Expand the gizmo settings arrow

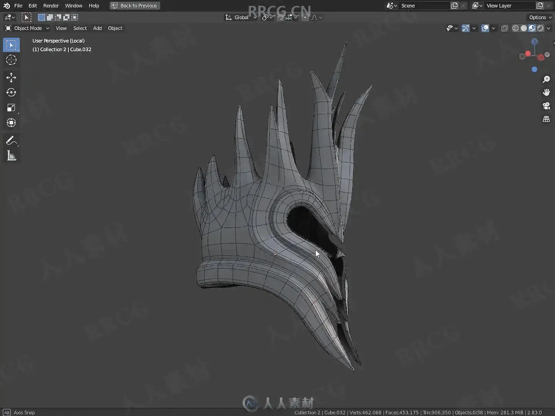474,28
